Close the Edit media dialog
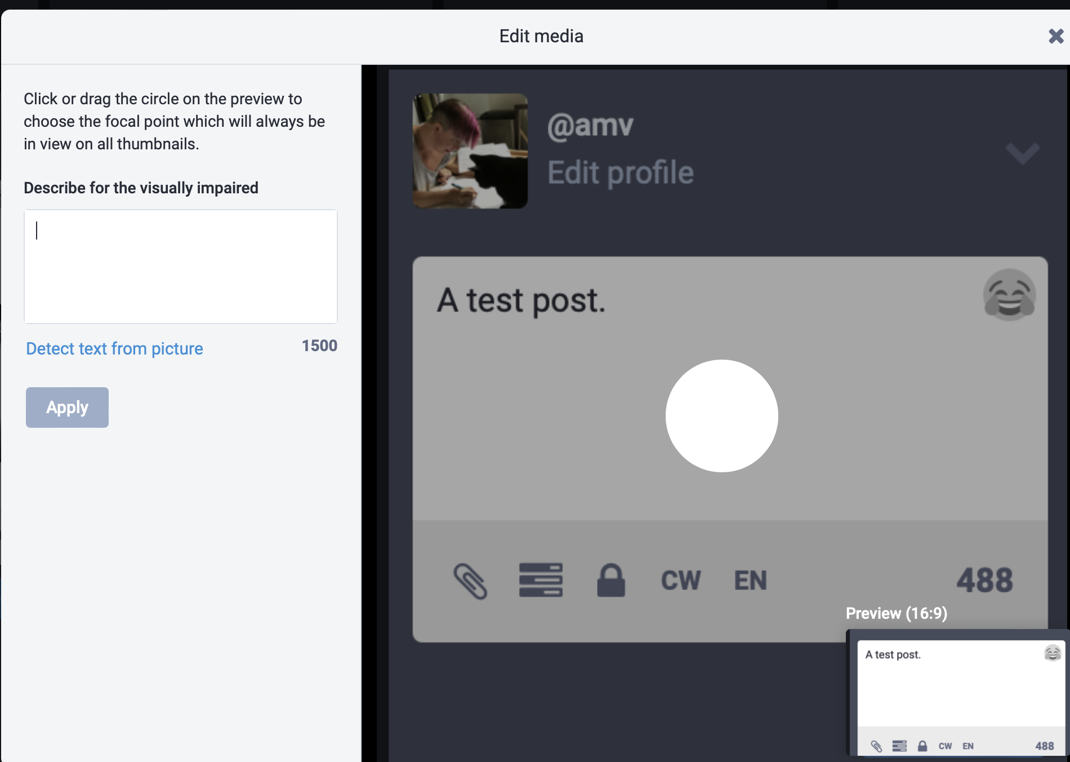Screen dimensions: 1070x762 1055,36
